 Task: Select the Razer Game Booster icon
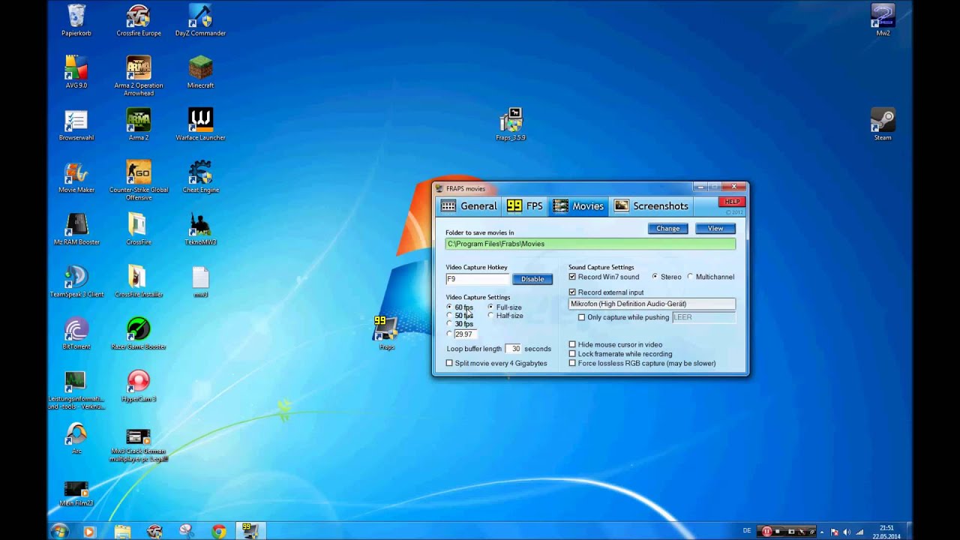click(139, 335)
